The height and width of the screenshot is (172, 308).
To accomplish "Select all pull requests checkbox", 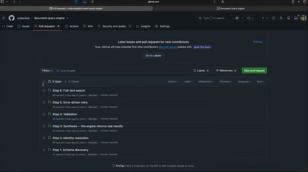I will click(x=44, y=82).
